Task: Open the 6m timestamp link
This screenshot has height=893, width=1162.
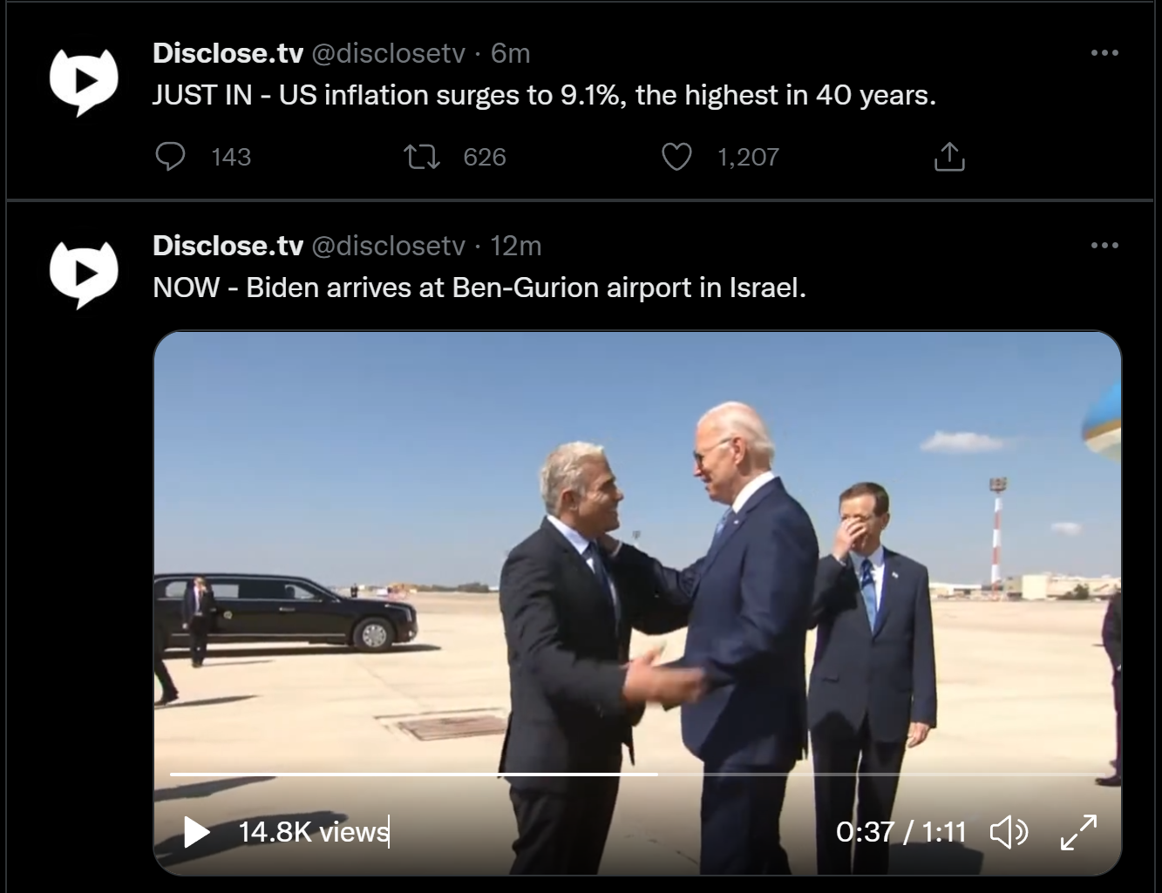Action: (510, 53)
